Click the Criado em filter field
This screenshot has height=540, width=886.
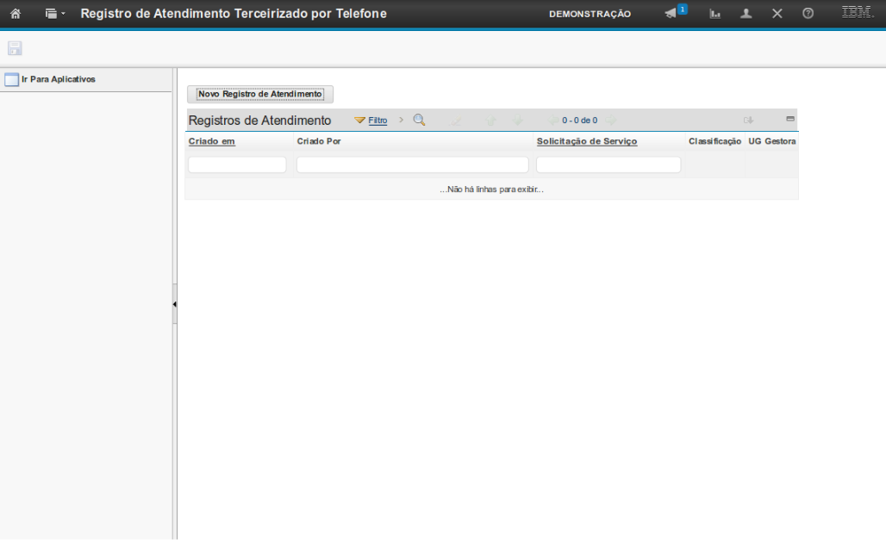tap(237, 164)
